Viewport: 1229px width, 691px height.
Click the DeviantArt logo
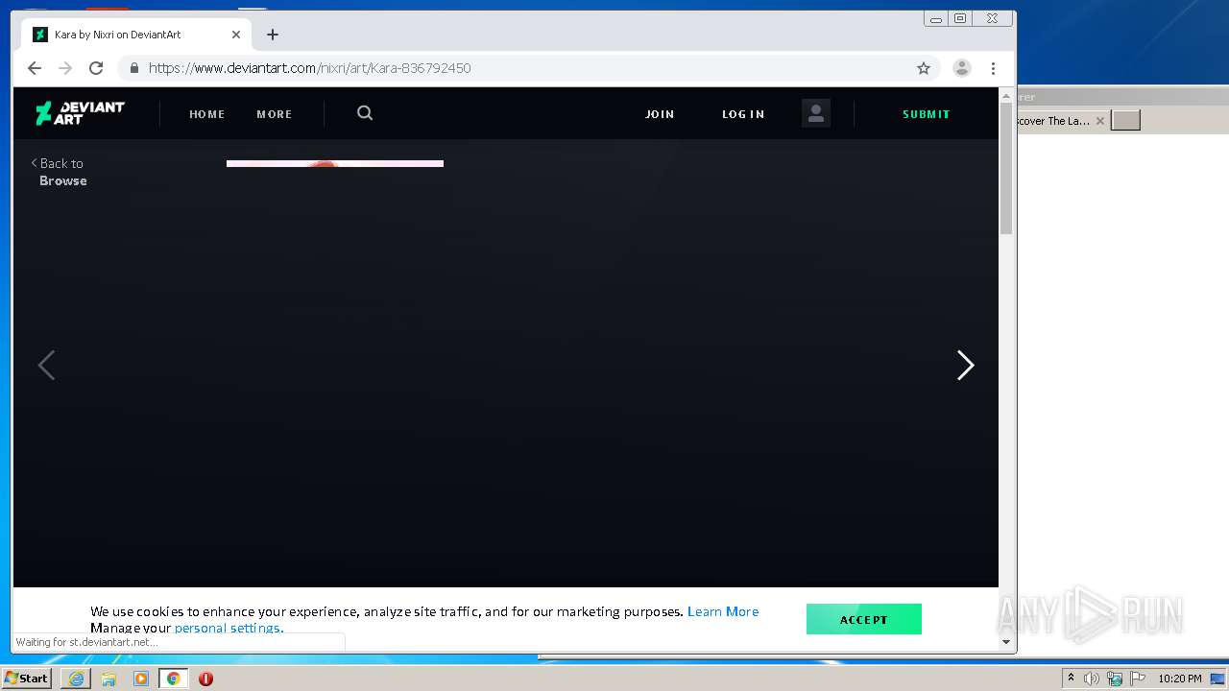[80, 113]
